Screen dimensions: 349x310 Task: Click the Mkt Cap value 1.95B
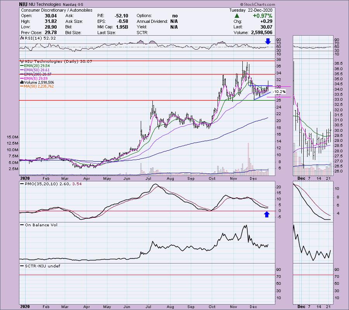(x=122, y=27)
